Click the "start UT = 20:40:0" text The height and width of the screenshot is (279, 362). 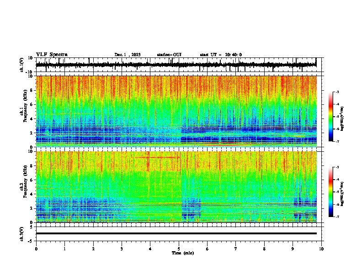221,55
